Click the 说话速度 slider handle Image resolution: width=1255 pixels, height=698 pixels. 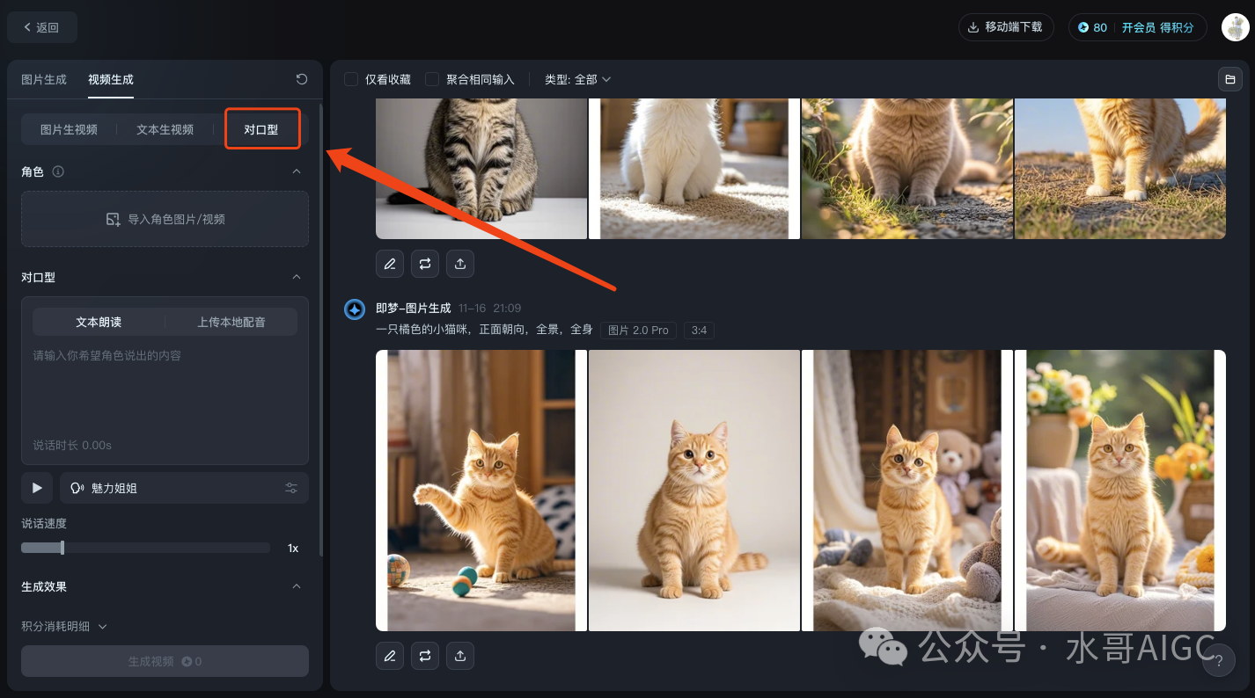pyautogui.click(x=62, y=548)
